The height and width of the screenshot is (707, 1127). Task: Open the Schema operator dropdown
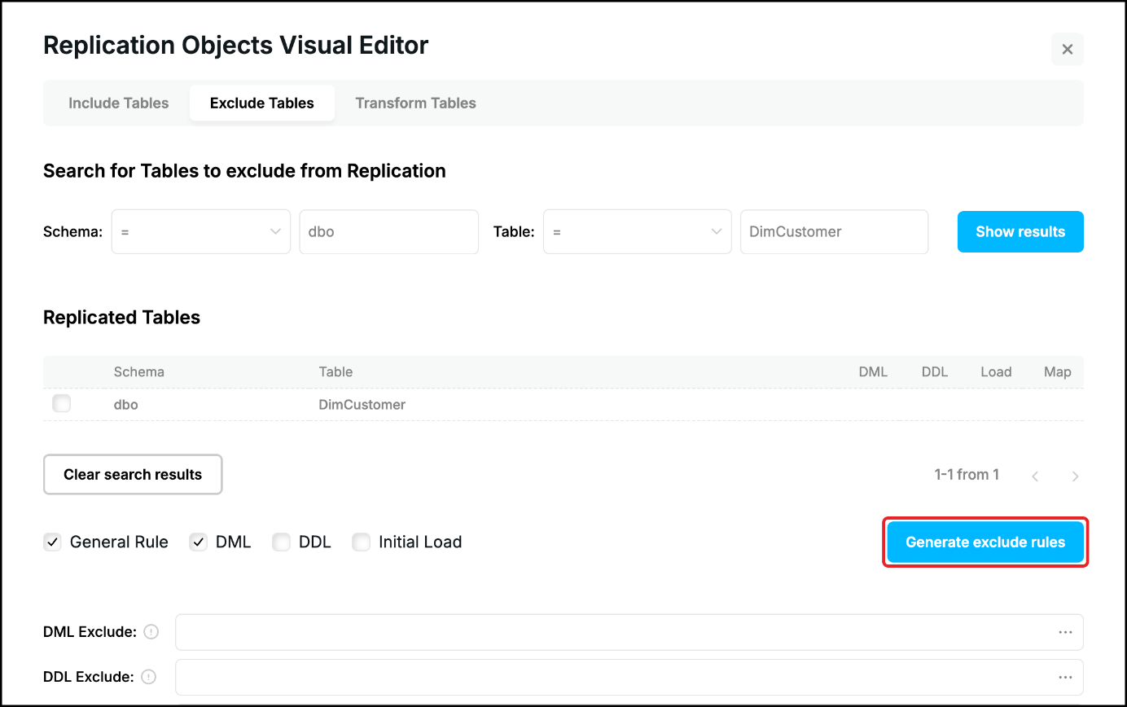[x=201, y=231]
